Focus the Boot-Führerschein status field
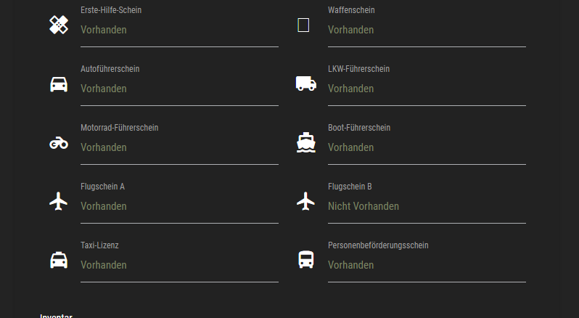Screen dimensions: 579x318 [x=427, y=148]
